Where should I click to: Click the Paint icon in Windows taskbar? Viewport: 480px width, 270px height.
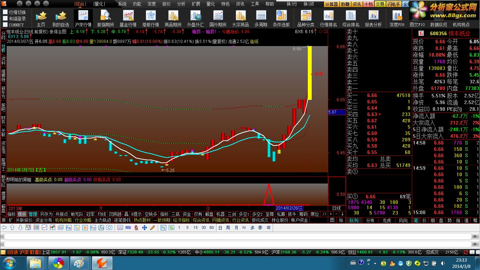click(80, 263)
